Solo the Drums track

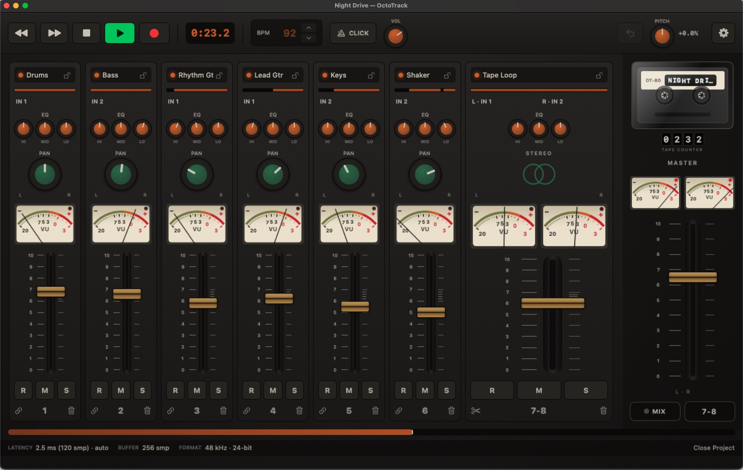[x=66, y=390]
